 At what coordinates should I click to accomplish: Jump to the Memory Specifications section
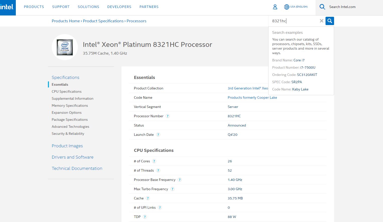click(70, 105)
